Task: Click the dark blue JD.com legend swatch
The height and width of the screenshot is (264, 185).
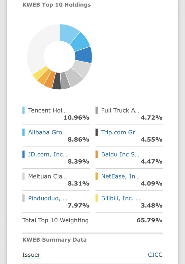Action: 23,154
